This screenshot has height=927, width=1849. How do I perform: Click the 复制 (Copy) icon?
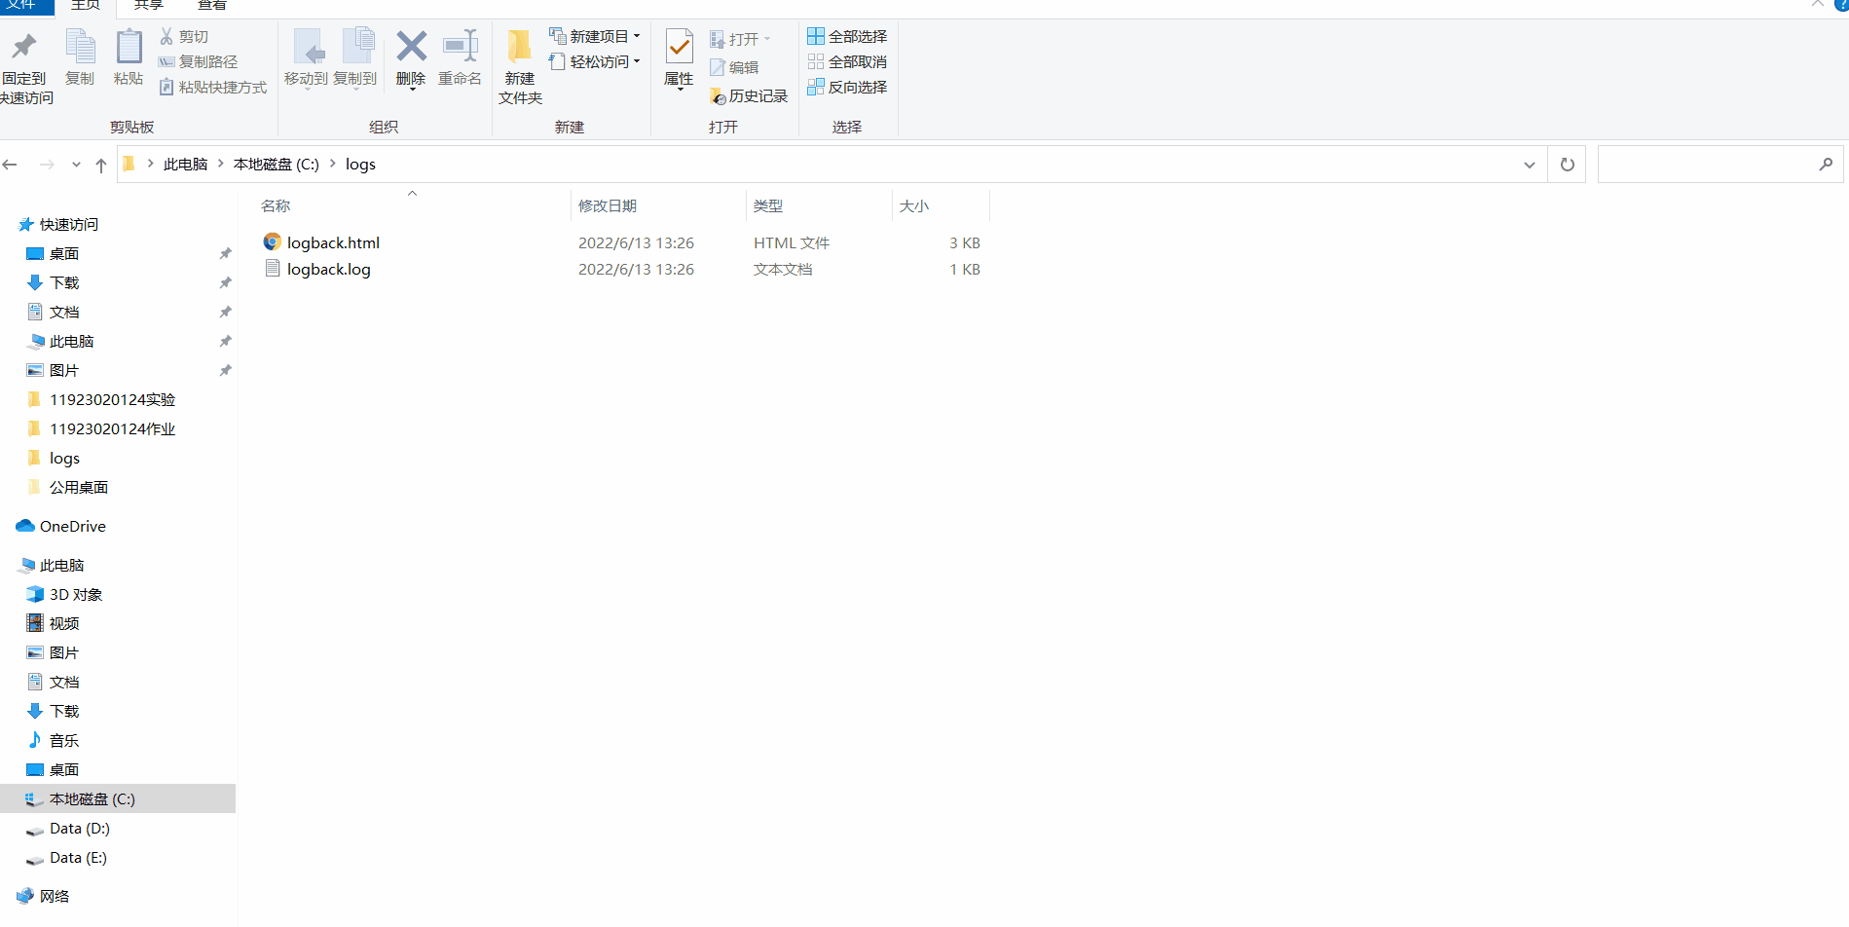pos(80,58)
